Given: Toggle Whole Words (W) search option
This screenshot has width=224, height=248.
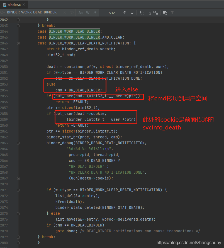Looking at the screenshot, I should coord(88,13).
